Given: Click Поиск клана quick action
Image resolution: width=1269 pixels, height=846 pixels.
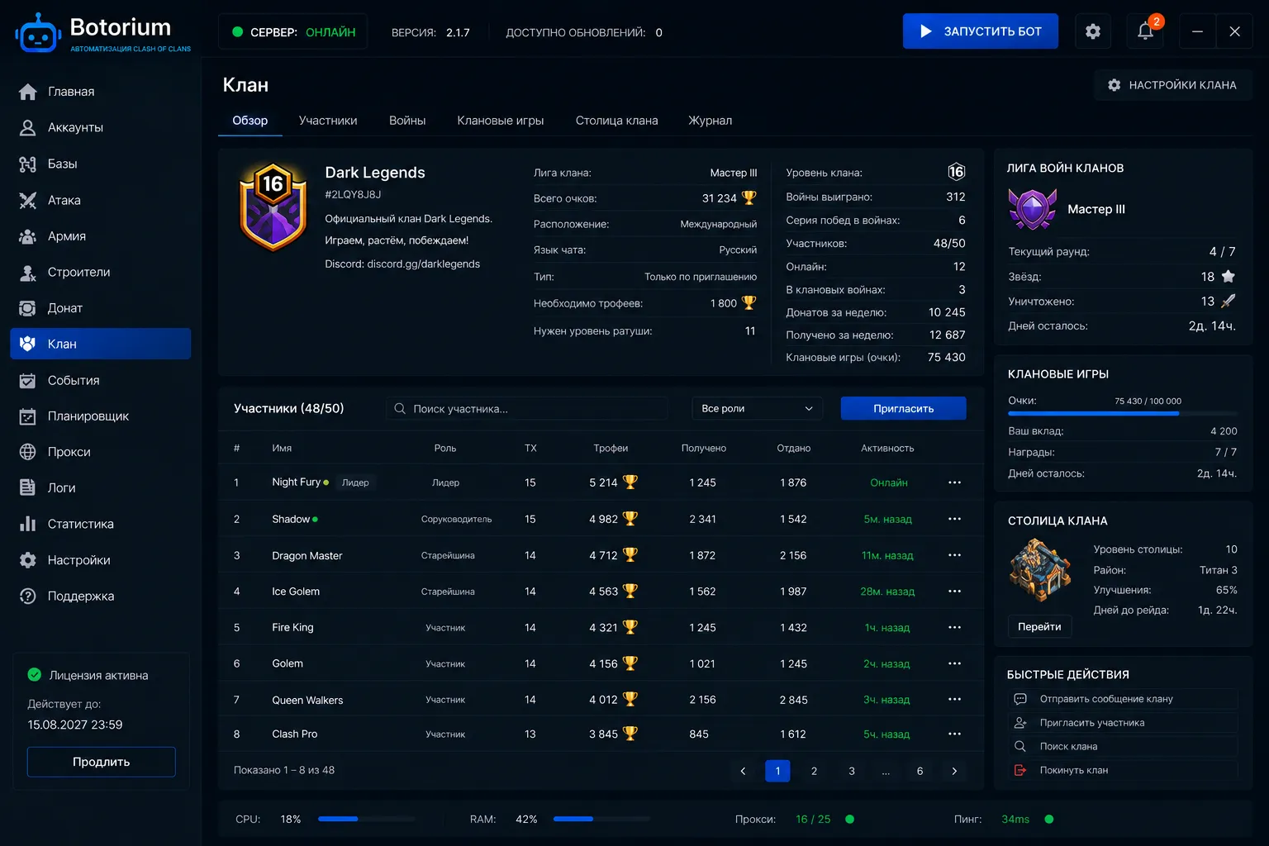Looking at the screenshot, I should pos(1122,746).
